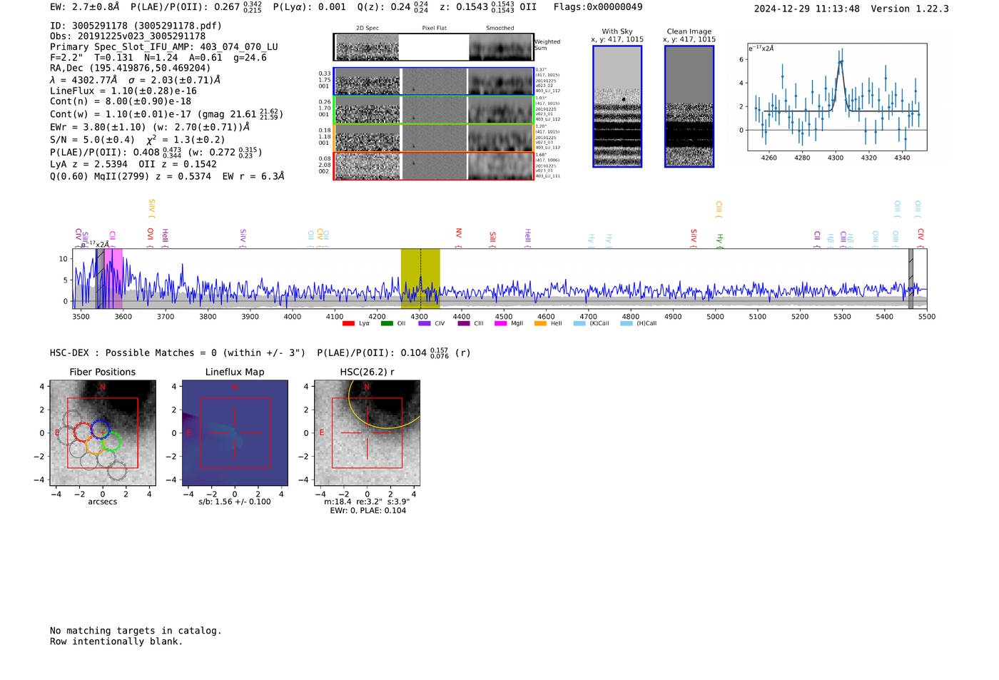
Task: Click the 'Row intentionally blank.' text
Action: pyautogui.click(x=116, y=641)
